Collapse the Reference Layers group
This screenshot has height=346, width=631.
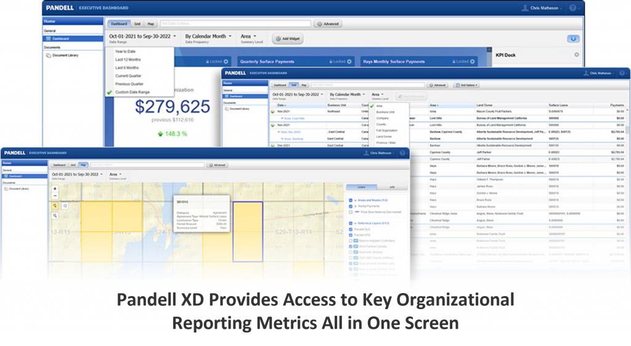click(356, 223)
